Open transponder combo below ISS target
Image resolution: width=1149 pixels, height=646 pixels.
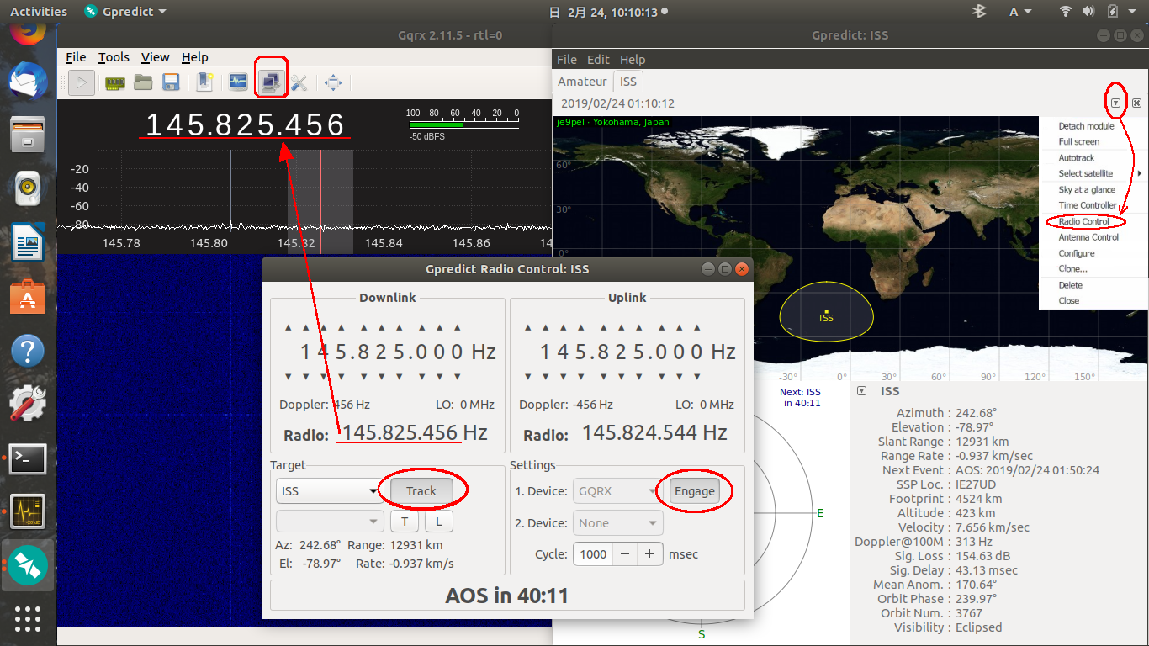[331, 522]
